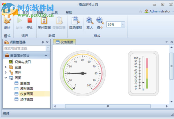Click the 仪表画面 document tab
Viewport: 174px width, 119px height.
(x=65, y=42)
